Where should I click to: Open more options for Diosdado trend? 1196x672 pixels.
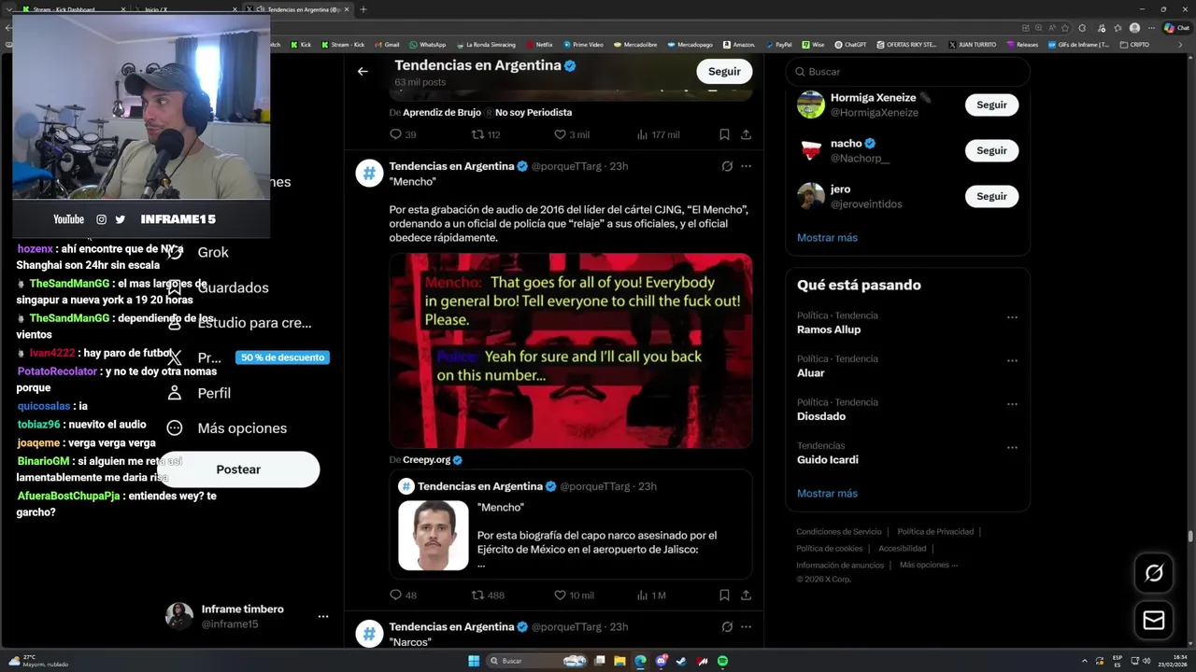pyautogui.click(x=1012, y=404)
